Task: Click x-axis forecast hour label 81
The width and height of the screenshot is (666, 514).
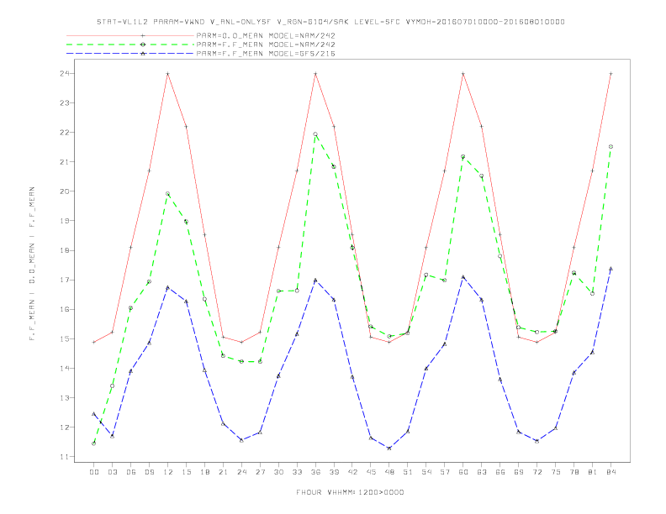Action: pos(593,472)
